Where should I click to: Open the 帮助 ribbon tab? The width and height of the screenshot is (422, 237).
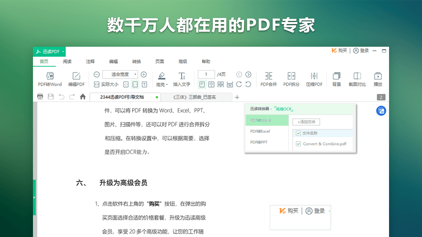pyautogui.click(x=206, y=62)
